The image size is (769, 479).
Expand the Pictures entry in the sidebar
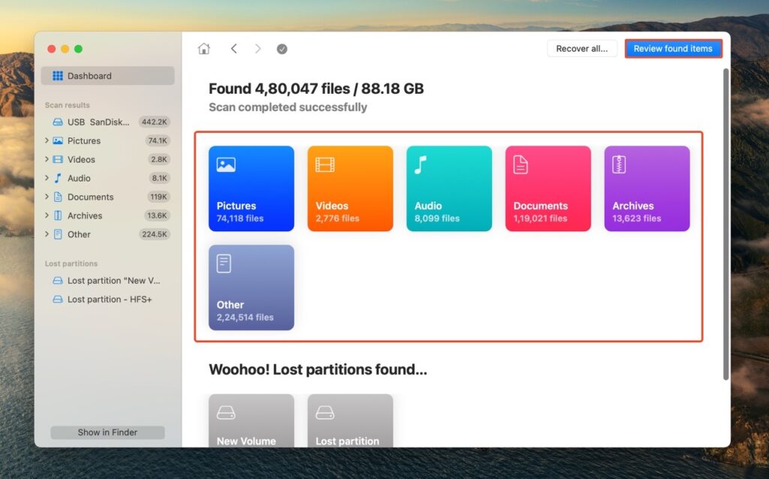point(48,140)
